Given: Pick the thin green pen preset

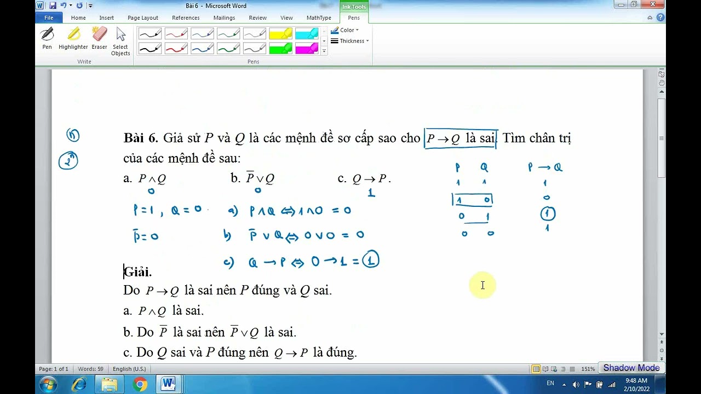Looking at the screenshot, I should click(228, 34).
